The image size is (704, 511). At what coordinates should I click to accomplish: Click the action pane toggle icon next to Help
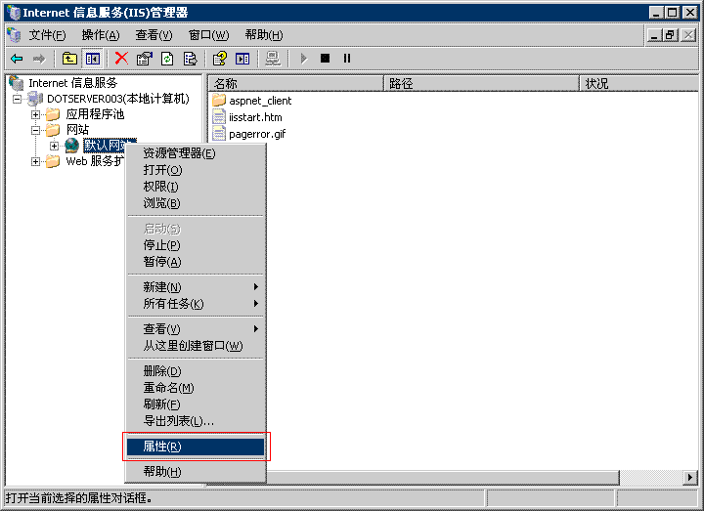pyautogui.click(x=242, y=59)
